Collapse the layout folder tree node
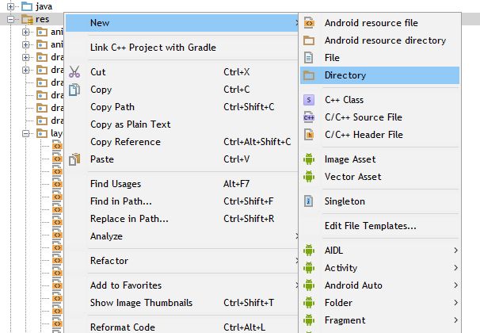The height and width of the screenshot is (333, 480). [x=26, y=133]
